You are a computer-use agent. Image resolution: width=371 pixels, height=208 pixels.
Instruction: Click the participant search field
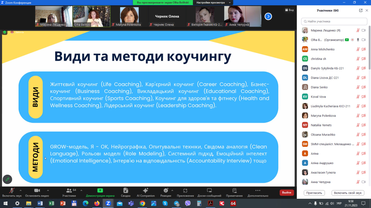click(x=334, y=21)
